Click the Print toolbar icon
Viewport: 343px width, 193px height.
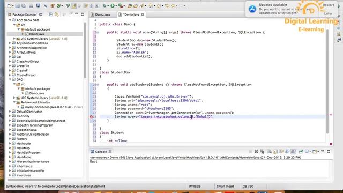click(31, 6)
